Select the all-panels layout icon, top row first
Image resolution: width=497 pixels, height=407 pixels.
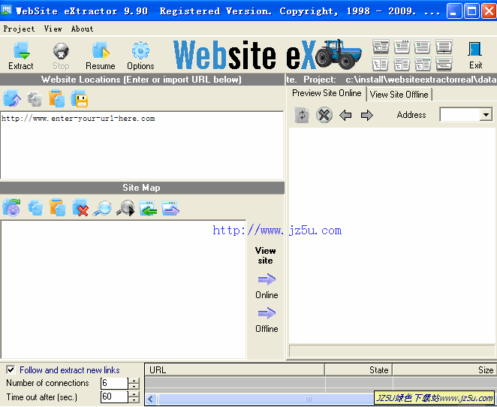[x=381, y=47]
